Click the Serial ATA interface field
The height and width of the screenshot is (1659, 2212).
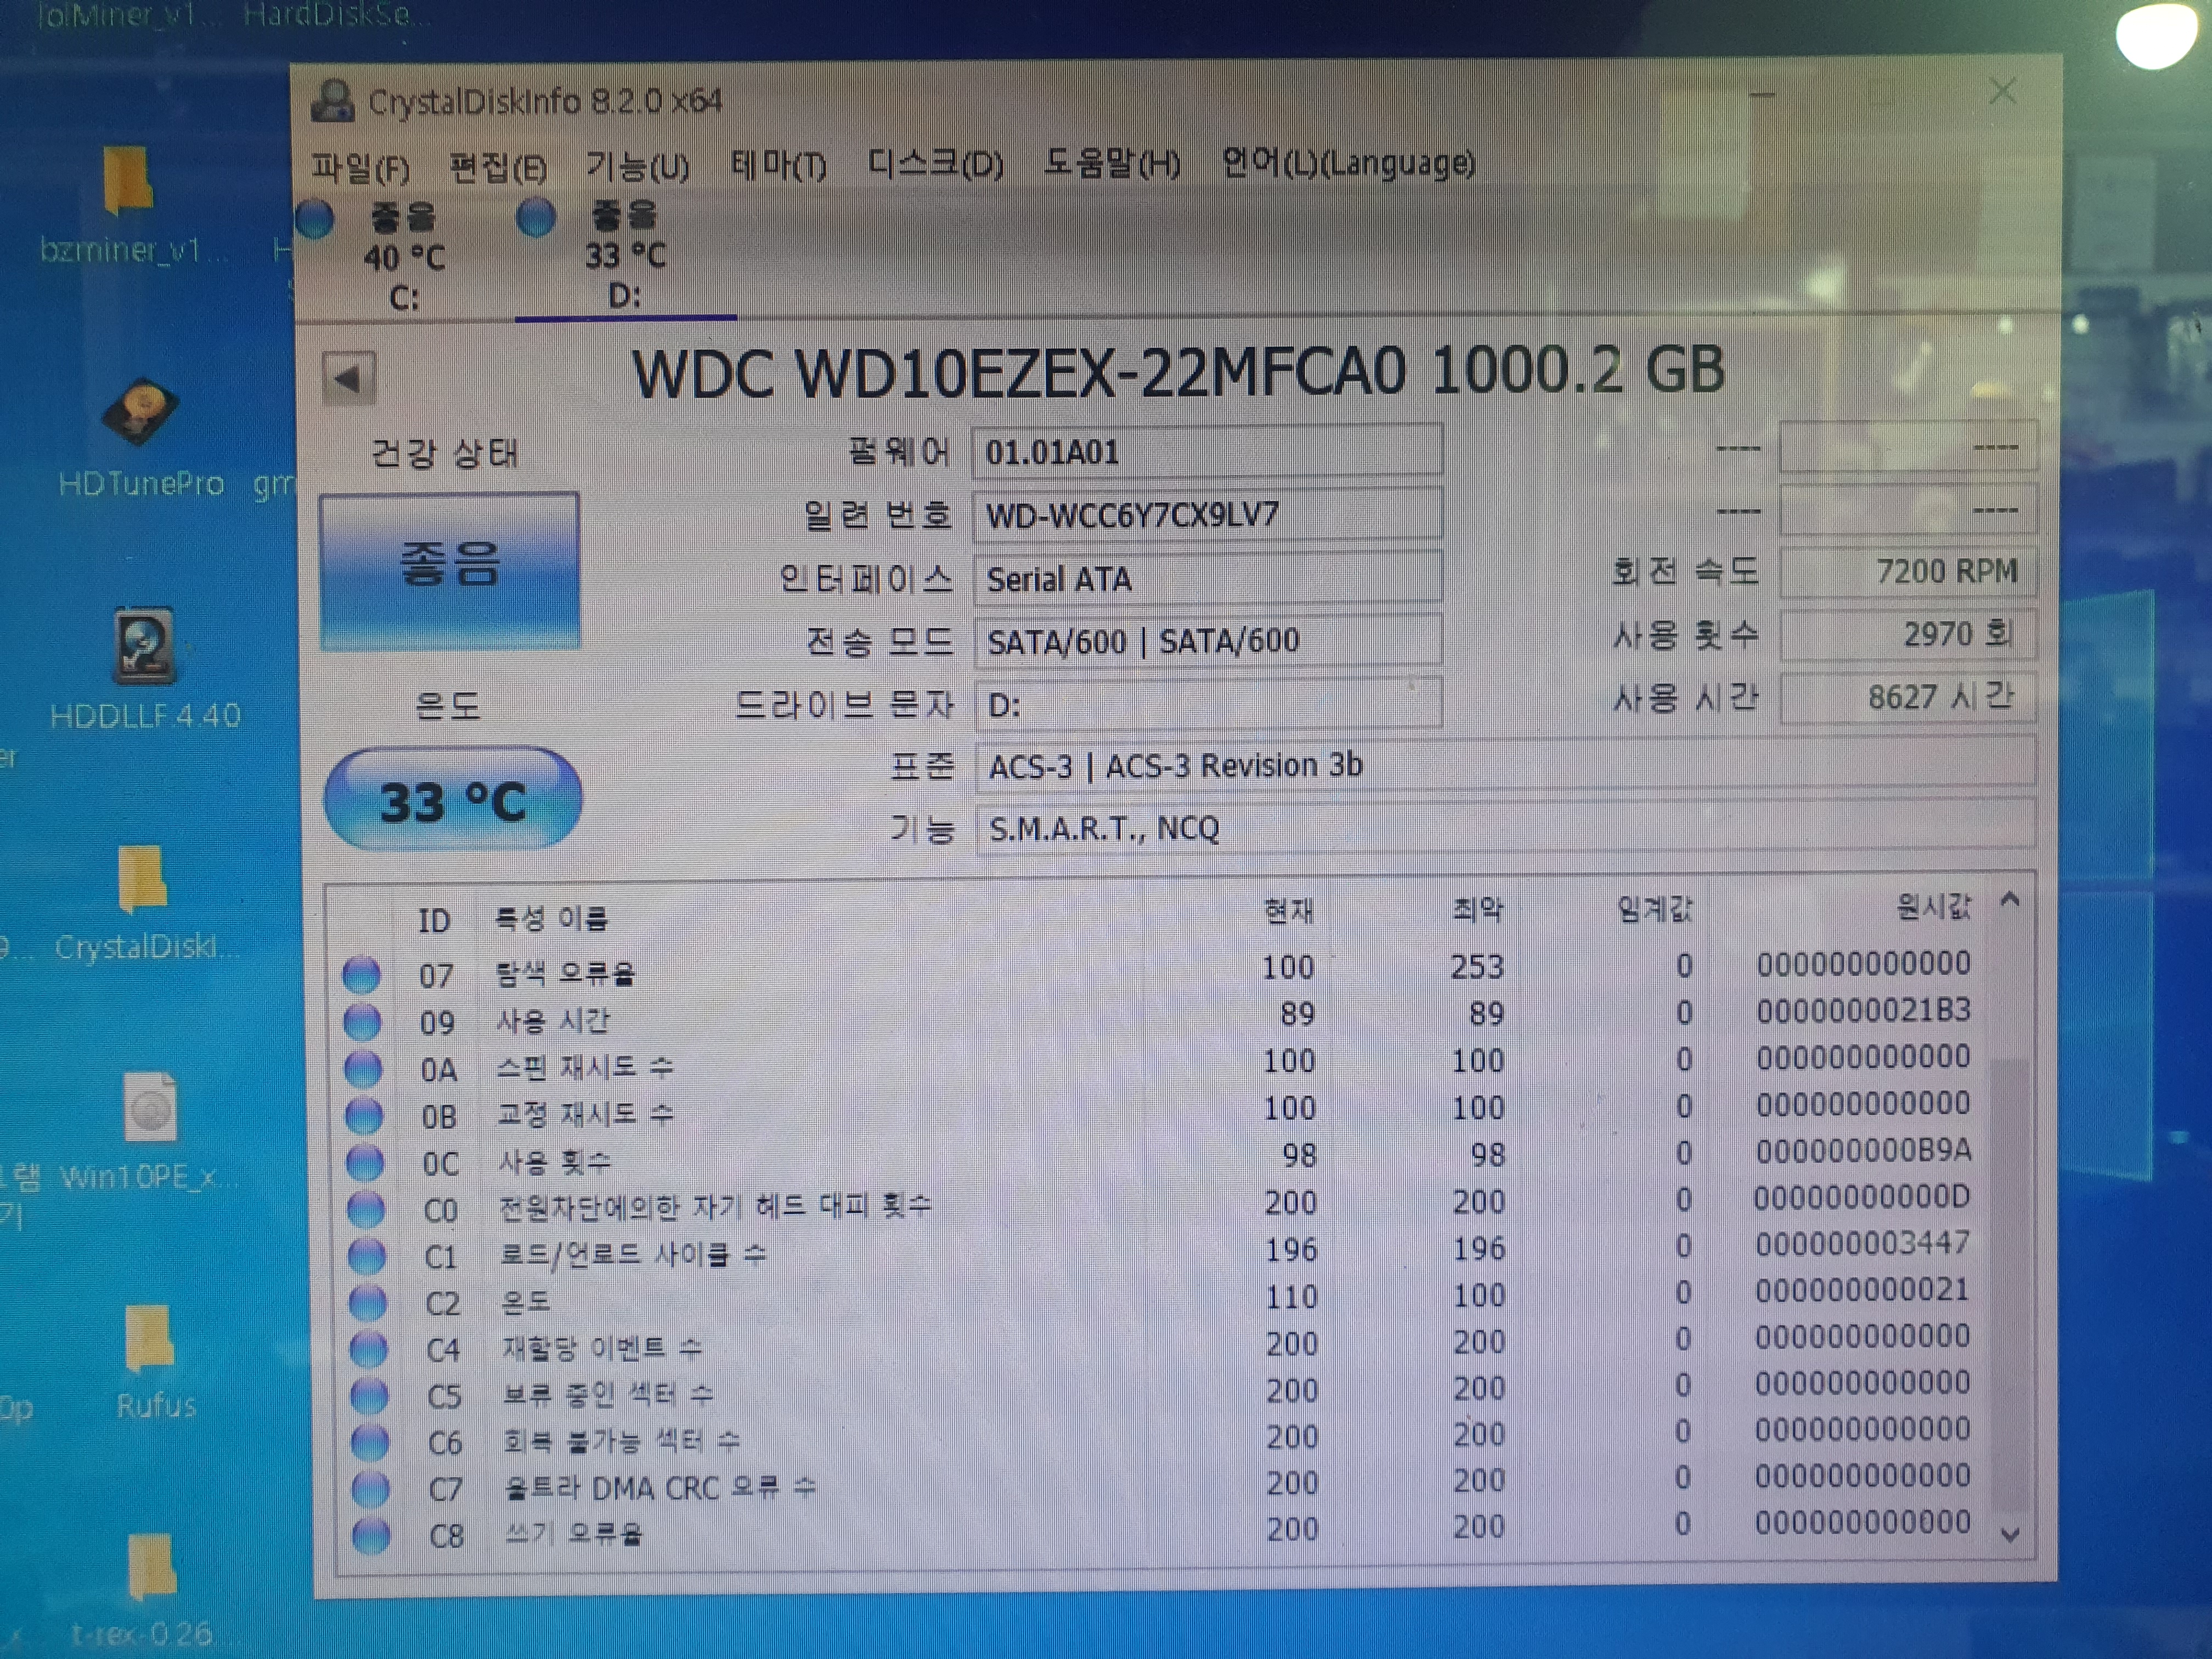click(1207, 579)
